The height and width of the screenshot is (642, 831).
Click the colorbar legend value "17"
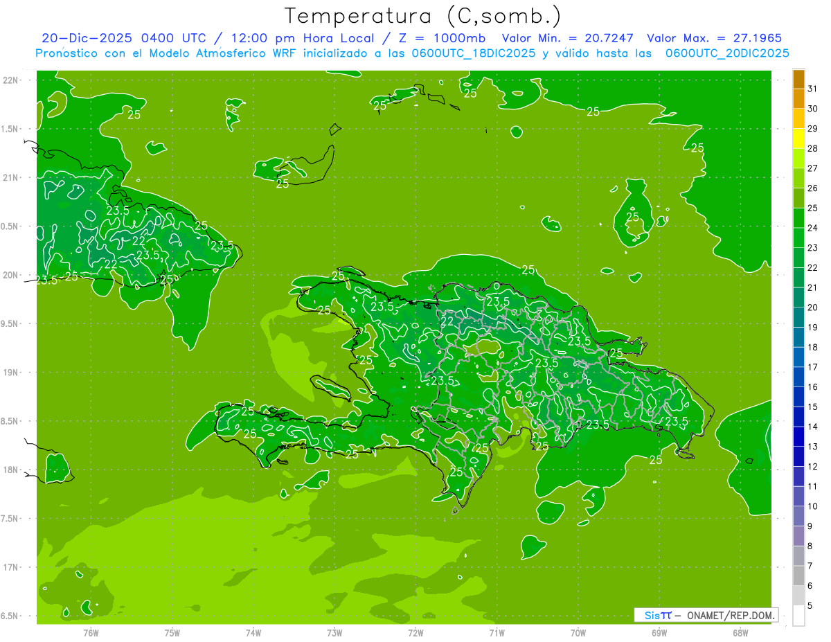tap(812, 367)
